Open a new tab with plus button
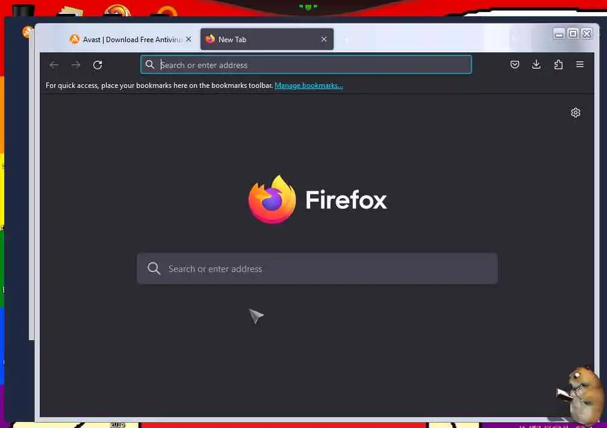This screenshot has height=428, width=607. tap(346, 40)
